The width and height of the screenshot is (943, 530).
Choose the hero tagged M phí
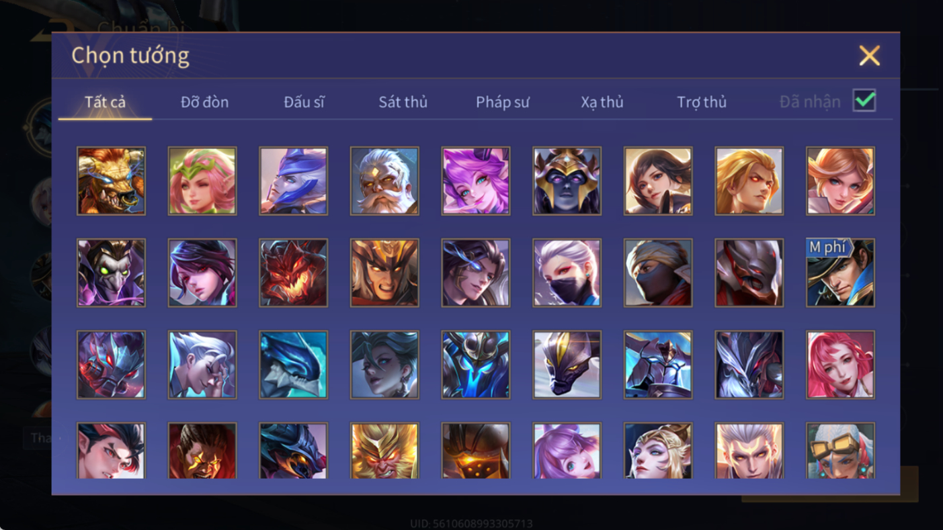coord(840,273)
